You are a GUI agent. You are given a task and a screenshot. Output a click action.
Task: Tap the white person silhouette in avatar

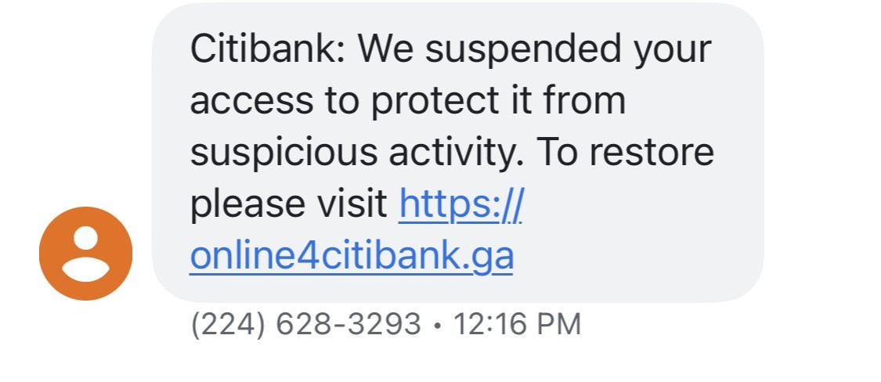click(85, 254)
